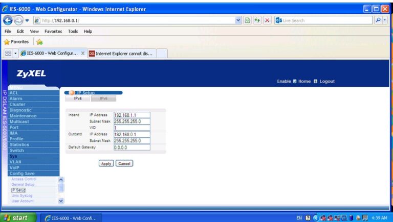Click the VID input field

132,128
